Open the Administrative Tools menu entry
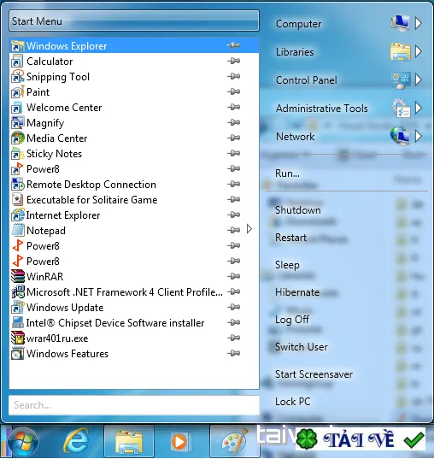Screen dimensions: 434x459 pyautogui.click(x=322, y=109)
